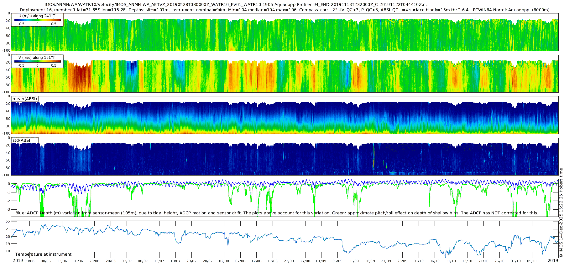Click the 22 tick on the temperature axis
Screen dimensions: 564x266
point(8,222)
